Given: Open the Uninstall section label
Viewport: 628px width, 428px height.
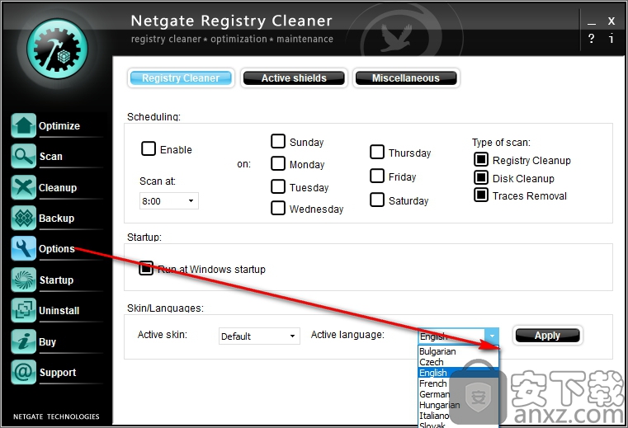Looking at the screenshot, I should pyautogui.click(x=59, y=311).
